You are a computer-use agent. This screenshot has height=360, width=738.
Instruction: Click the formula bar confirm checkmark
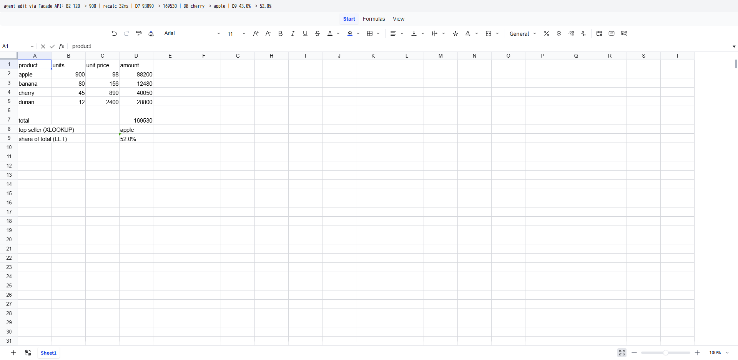pyautogui.click(x=52, y=46)
